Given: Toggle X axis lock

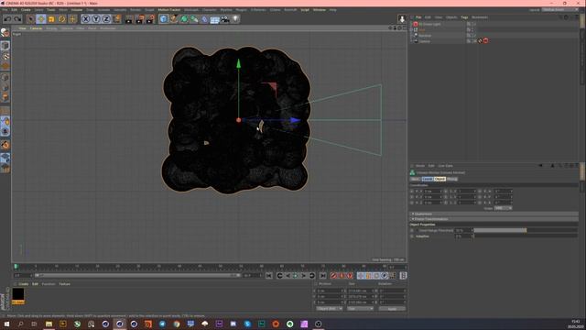Looking at the screenshot, I should 85,18.
